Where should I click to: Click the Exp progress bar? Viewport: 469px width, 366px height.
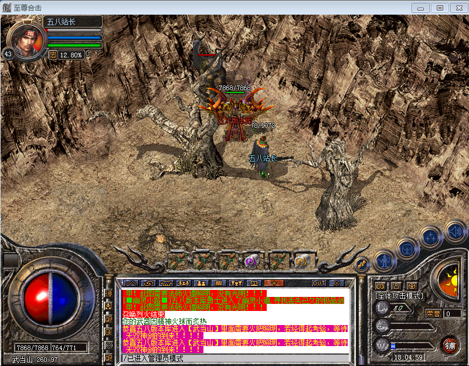point(412,327)
